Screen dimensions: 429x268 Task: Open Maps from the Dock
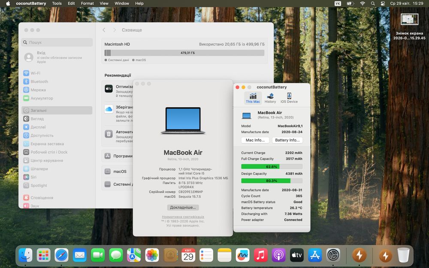click(x=134, y=255)
